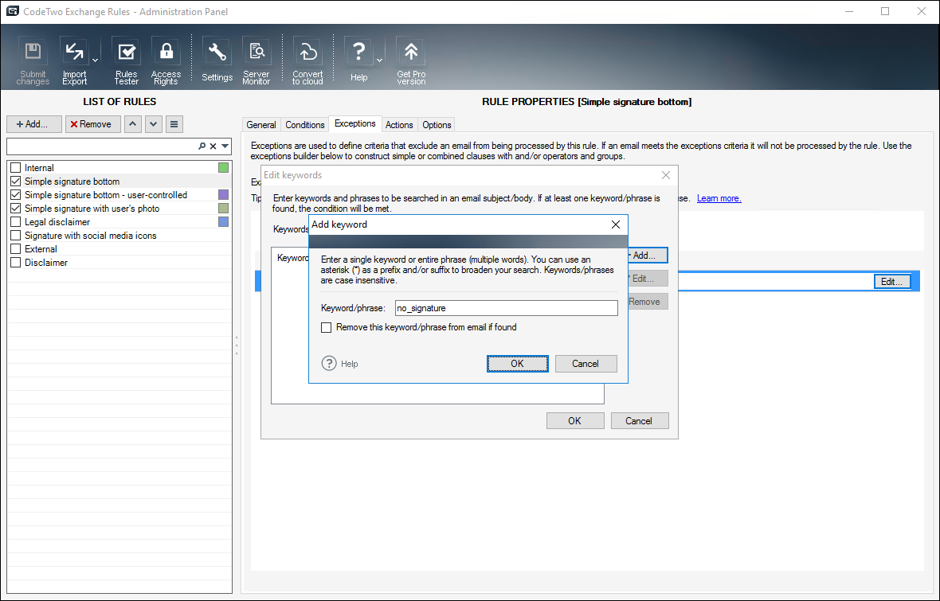Close the Add keyword dialog
The image size is (940, 601).
[616, 224]
